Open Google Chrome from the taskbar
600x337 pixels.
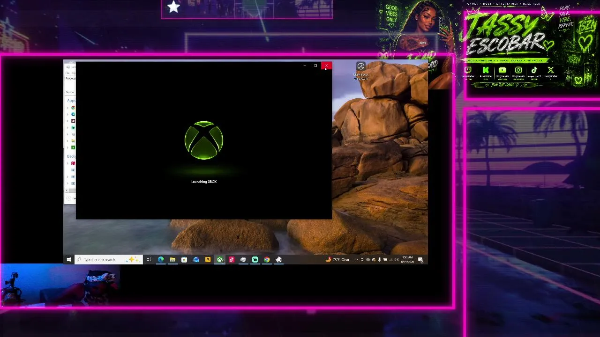267,260
